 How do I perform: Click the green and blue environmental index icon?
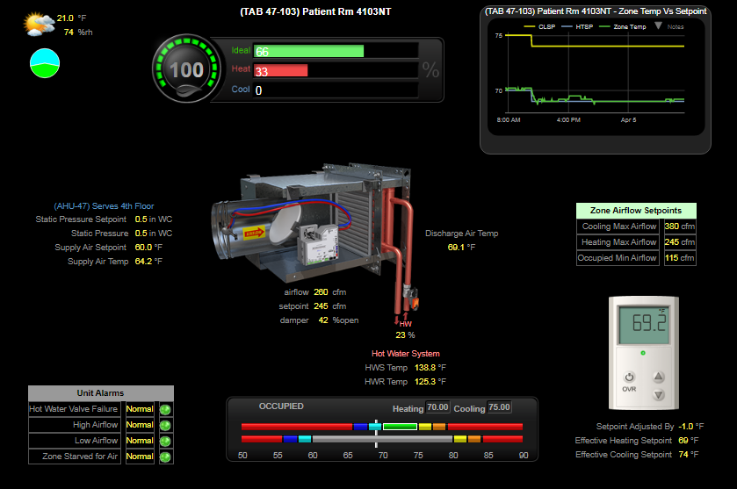coord(45,62)
